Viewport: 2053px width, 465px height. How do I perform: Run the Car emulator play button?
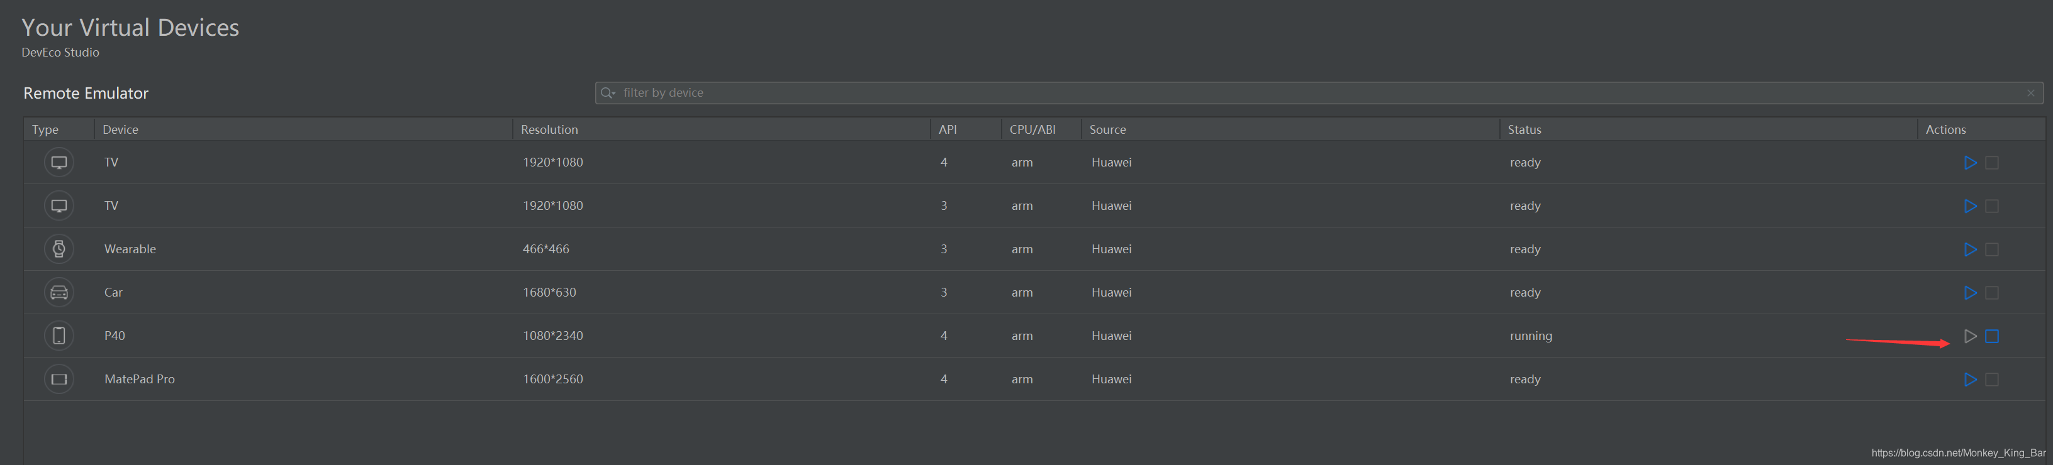[x=1970, y=293]
